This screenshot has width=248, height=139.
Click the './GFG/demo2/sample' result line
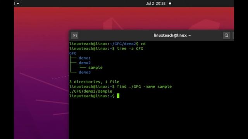click(x=91, y=91)
